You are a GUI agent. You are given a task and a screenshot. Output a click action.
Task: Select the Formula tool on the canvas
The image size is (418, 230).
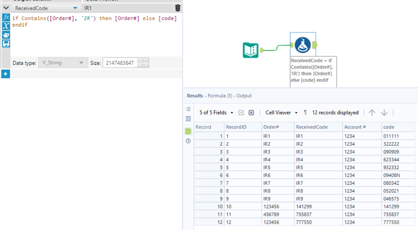point(302,45)
